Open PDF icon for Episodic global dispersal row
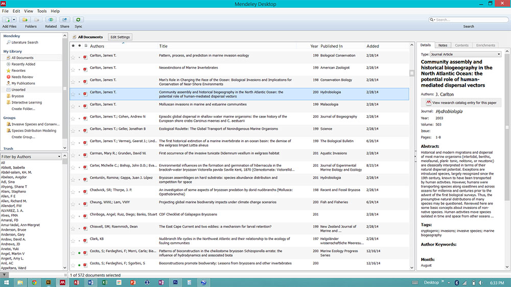The height and width of the screenshot is (287, 511). pos(85,119)
